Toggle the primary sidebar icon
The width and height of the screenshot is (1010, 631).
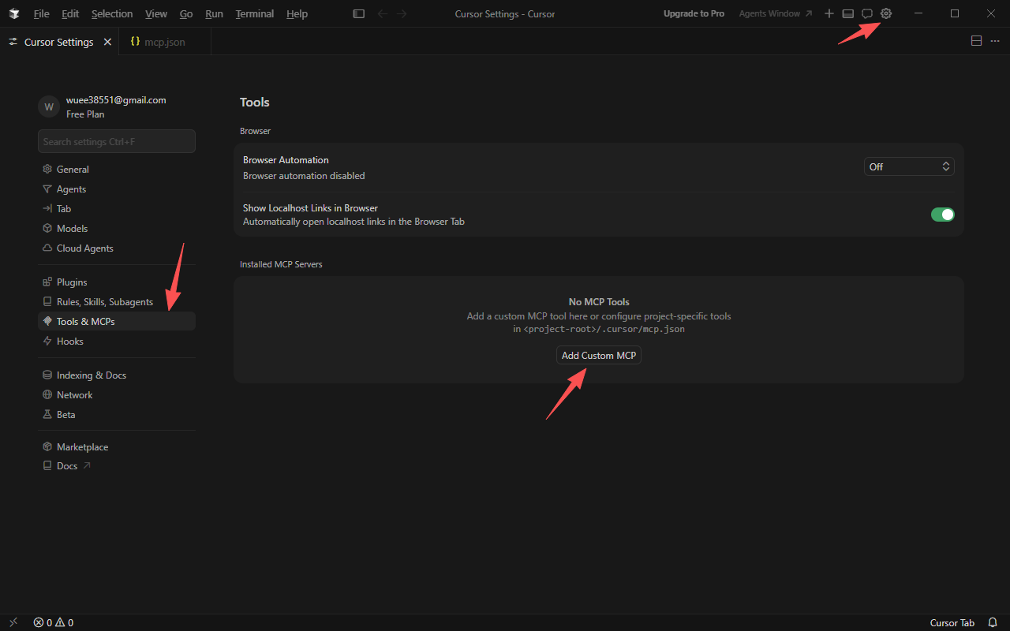tap(359, 13)
